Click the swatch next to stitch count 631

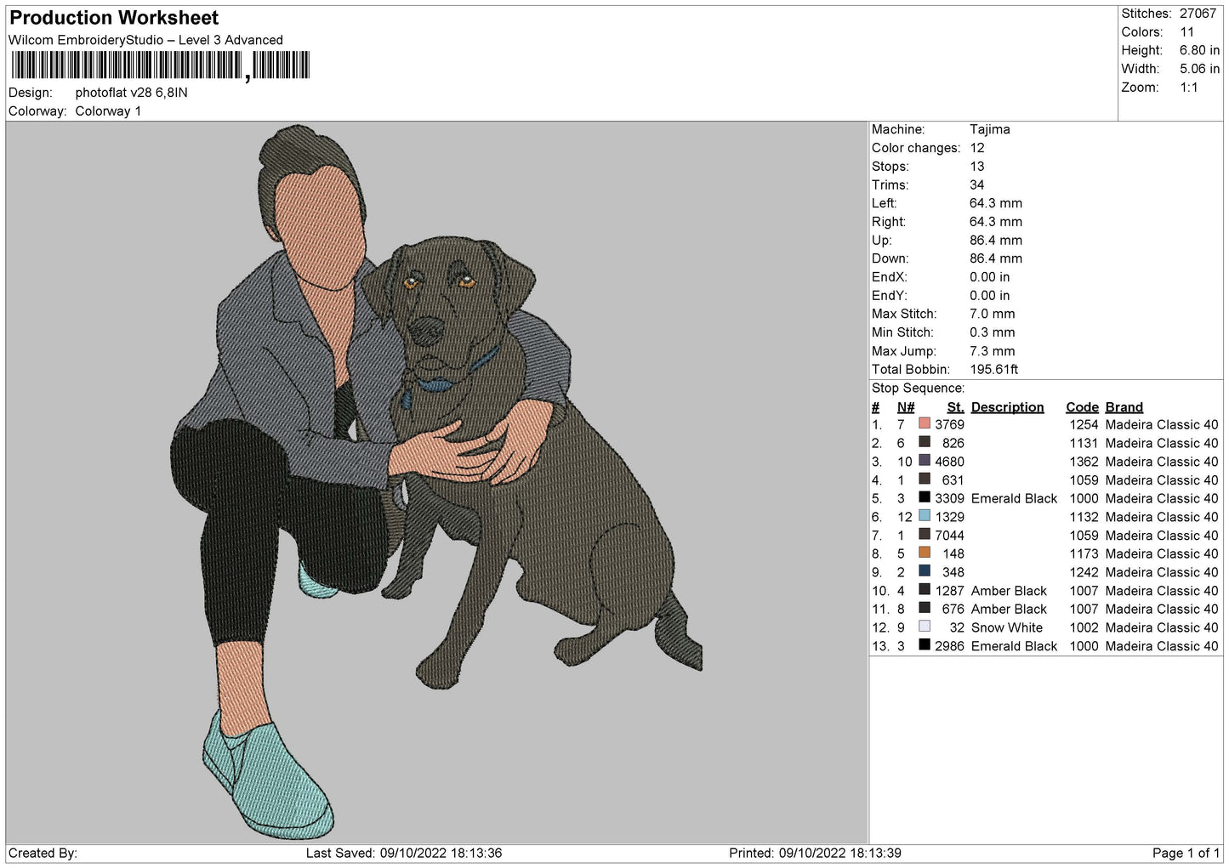coord(925,479)
